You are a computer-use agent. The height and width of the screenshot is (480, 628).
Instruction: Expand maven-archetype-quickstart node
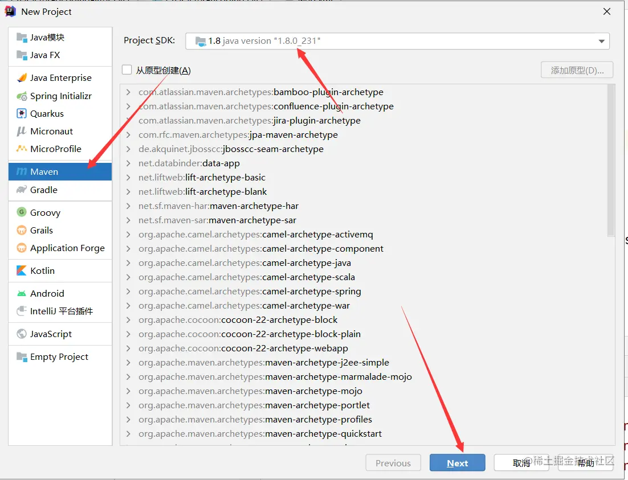(128, 433)
